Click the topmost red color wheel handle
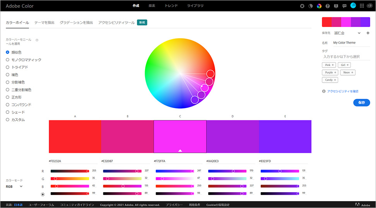This screenshot has height=208, width=376. pos(210,74)
